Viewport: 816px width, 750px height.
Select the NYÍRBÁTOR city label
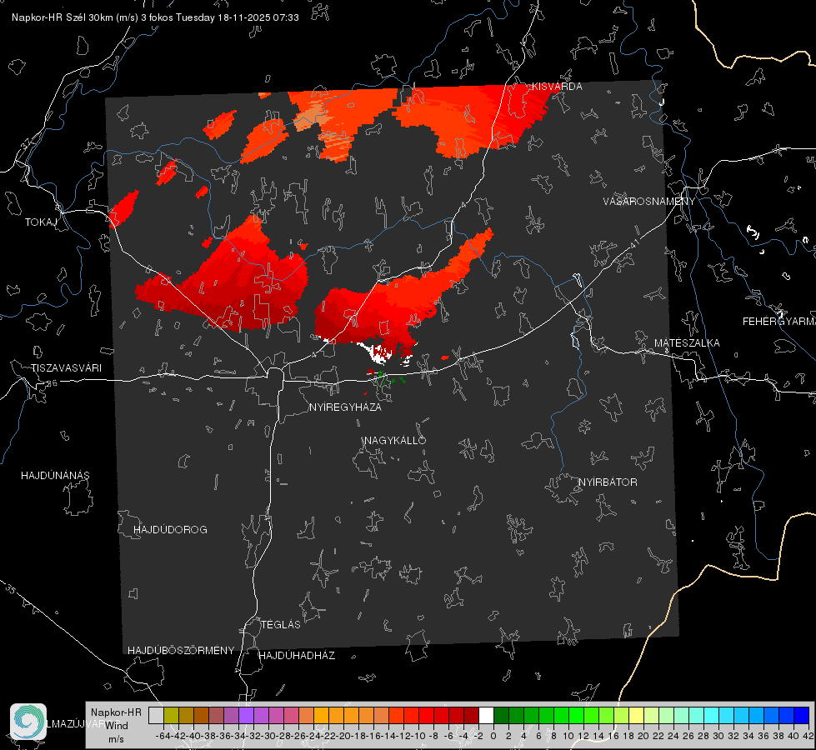tap(608, 482)
